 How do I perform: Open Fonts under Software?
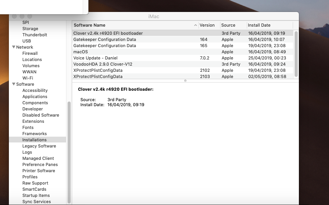click(28, 127)
